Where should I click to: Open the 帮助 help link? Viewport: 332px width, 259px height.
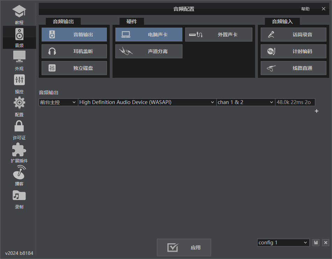point(305,9)
